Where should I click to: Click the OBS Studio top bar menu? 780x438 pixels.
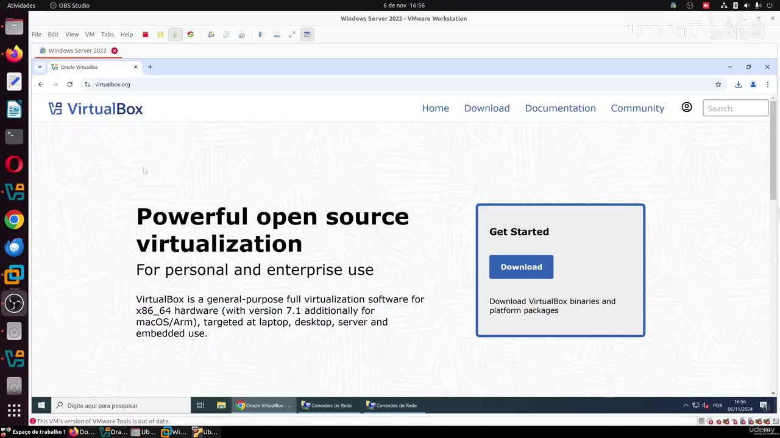tap(69, 5)
